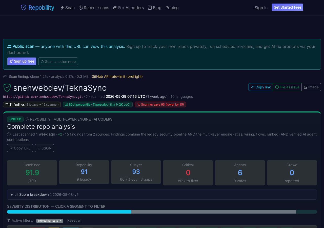Click the clock icon beside Recent scans
The image size is (324, 228).
[x=80, y=8]
